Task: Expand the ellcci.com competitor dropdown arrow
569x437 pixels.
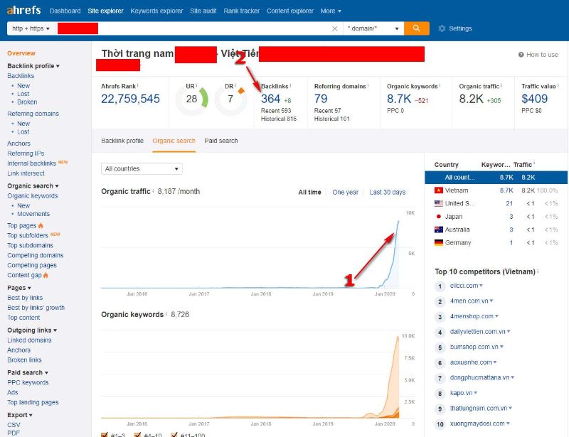Action: coord(481,286)
